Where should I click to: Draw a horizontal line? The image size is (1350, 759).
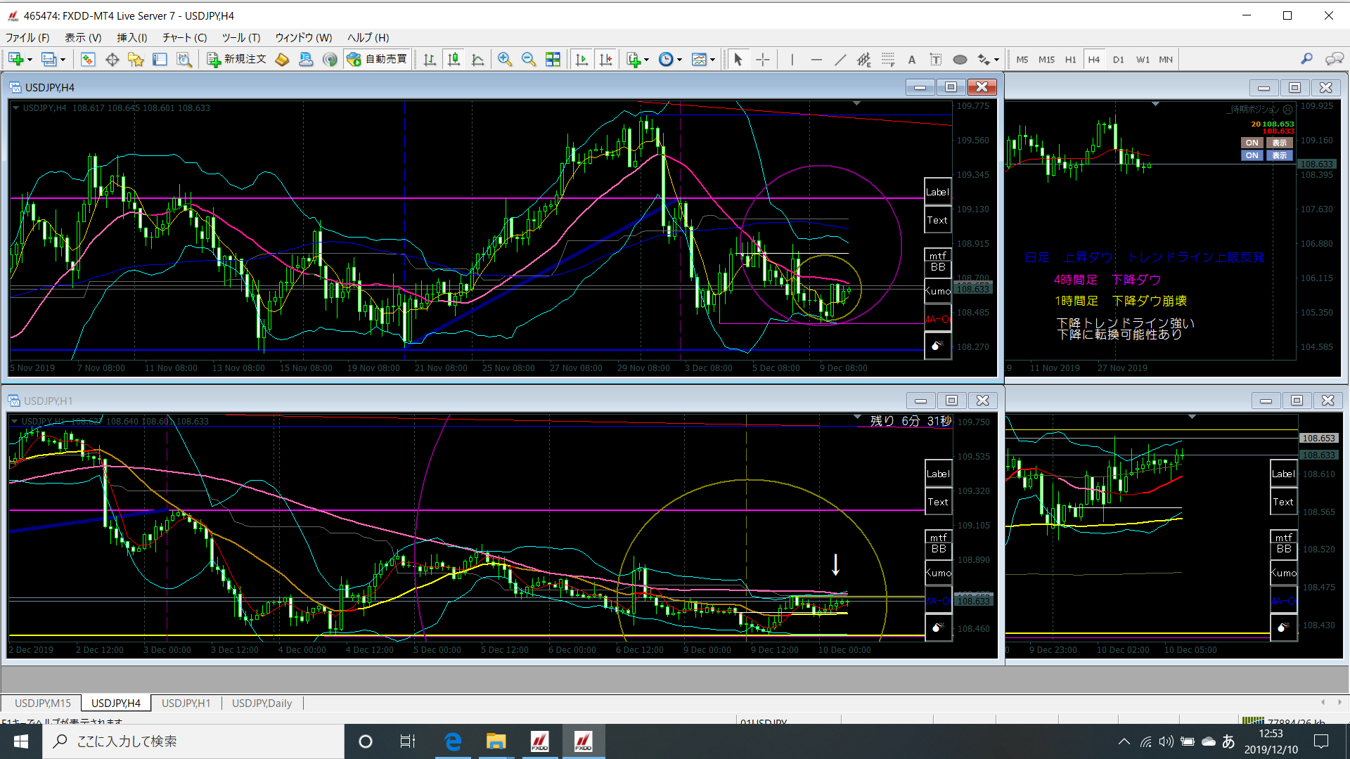coord(816,60)
